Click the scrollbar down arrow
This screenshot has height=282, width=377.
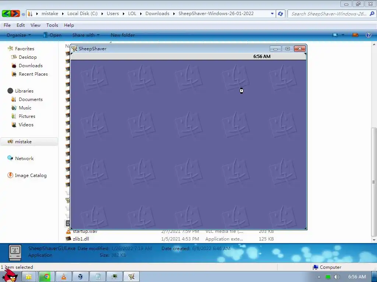pyautogui.click(x=374, y=239)
